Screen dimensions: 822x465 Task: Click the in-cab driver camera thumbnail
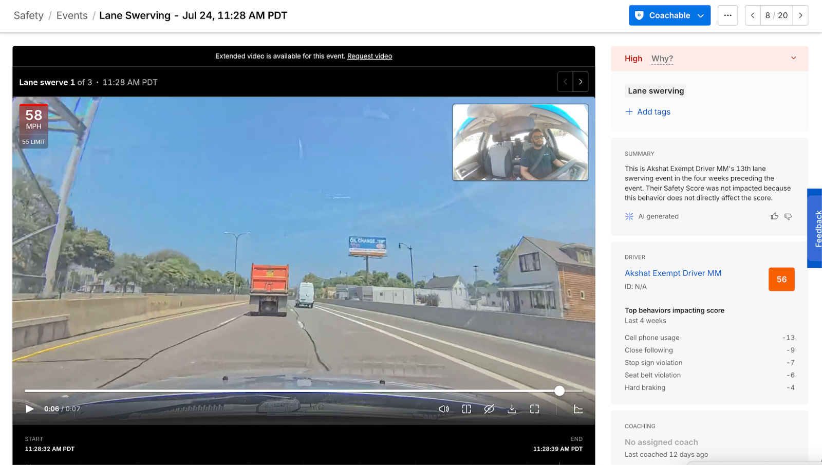[520, 142]
